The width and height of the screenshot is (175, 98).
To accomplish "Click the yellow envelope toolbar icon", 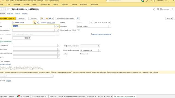I will coord(47,19).
